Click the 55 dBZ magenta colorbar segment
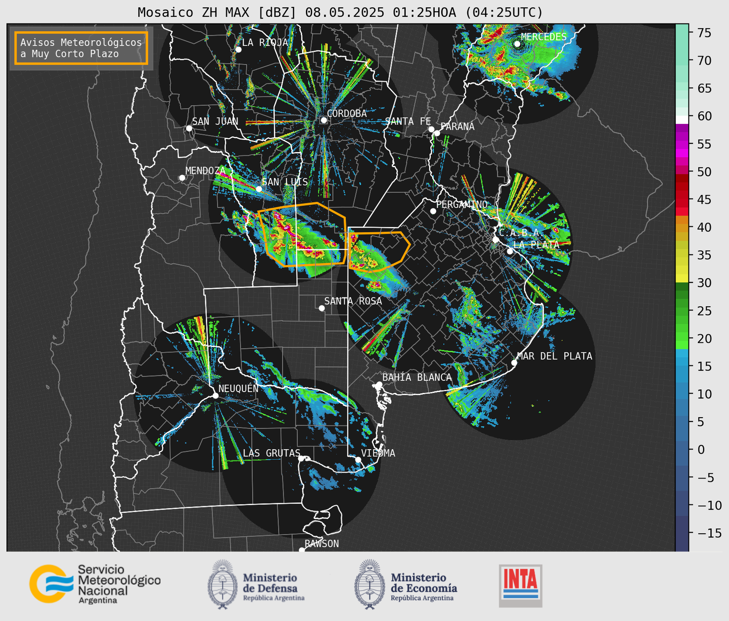This screenshot has width=729, height=621. point(682,145)
